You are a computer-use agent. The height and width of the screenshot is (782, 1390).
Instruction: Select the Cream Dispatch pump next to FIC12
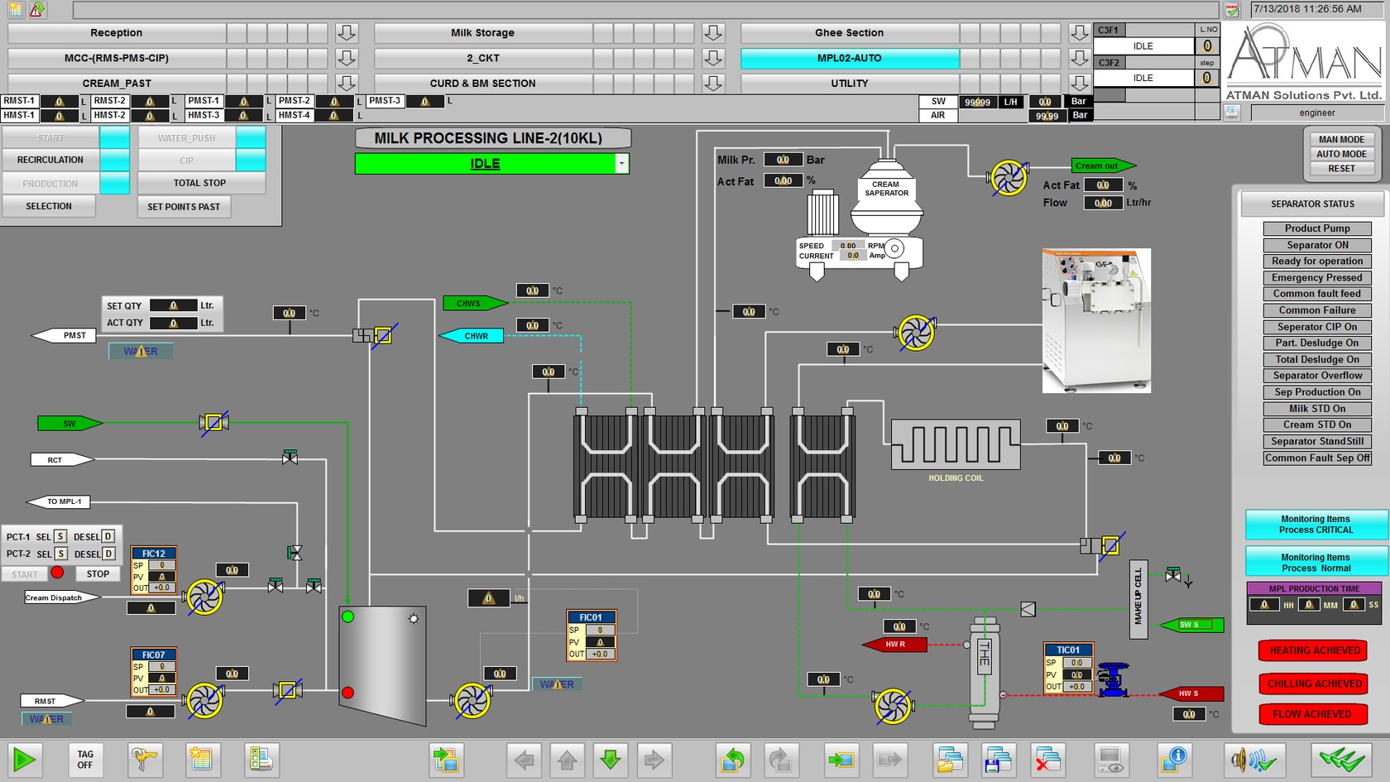click(x=204, y=597)
